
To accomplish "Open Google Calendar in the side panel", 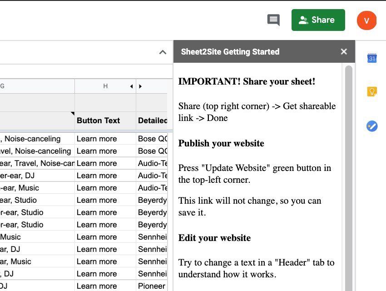I will coord(372,58).
